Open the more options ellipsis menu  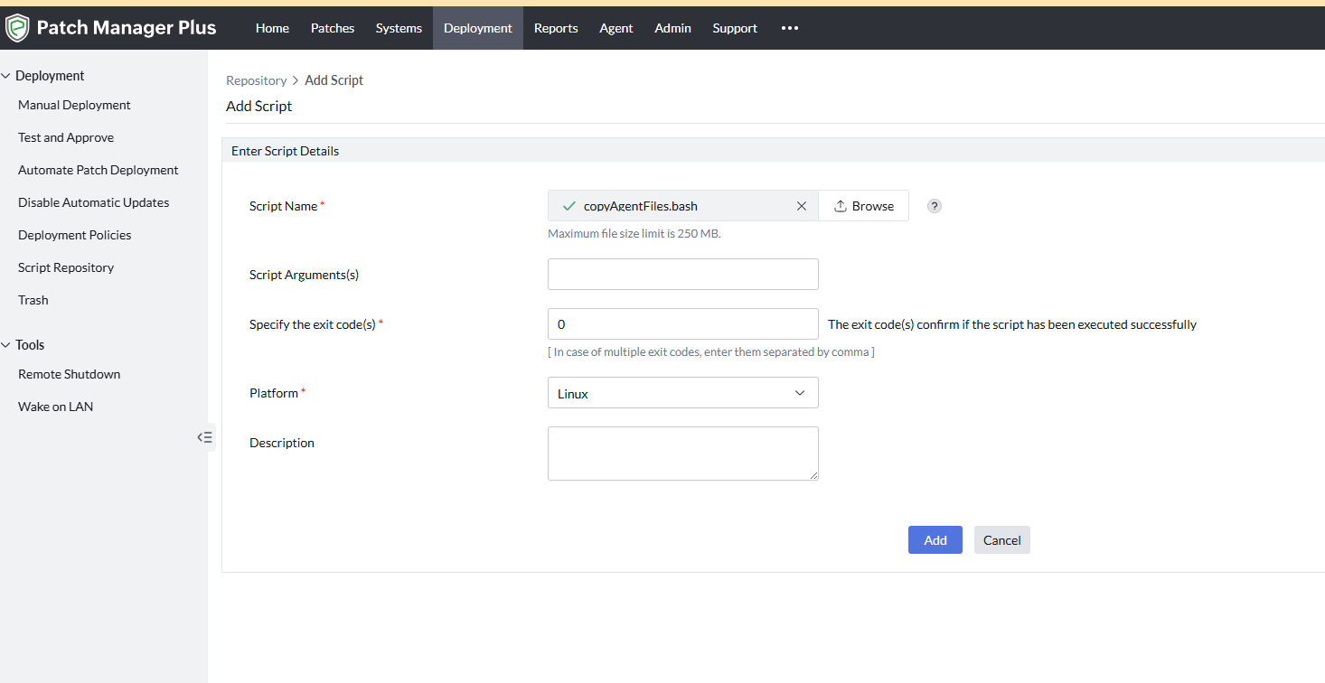(x=789, y=28)
